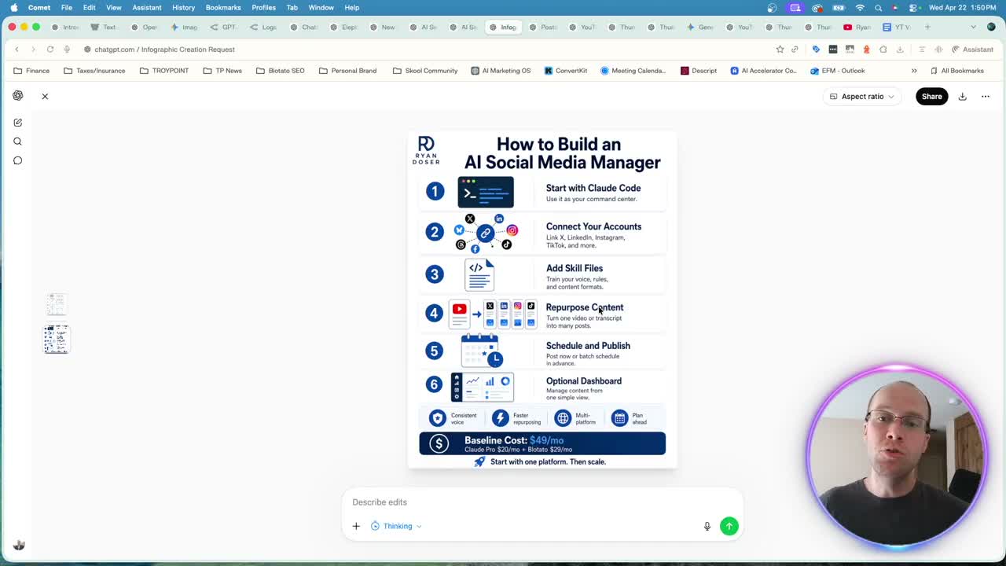The width and height of the screenshot is (1006, 566).
Task: Open Spotlight search in the macOS menu bar
Action: 878,8
